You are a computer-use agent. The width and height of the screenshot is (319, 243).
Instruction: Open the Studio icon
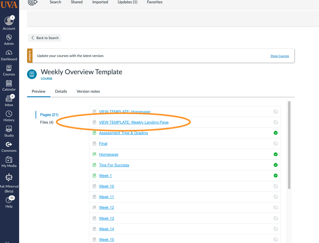pos(9,129)
